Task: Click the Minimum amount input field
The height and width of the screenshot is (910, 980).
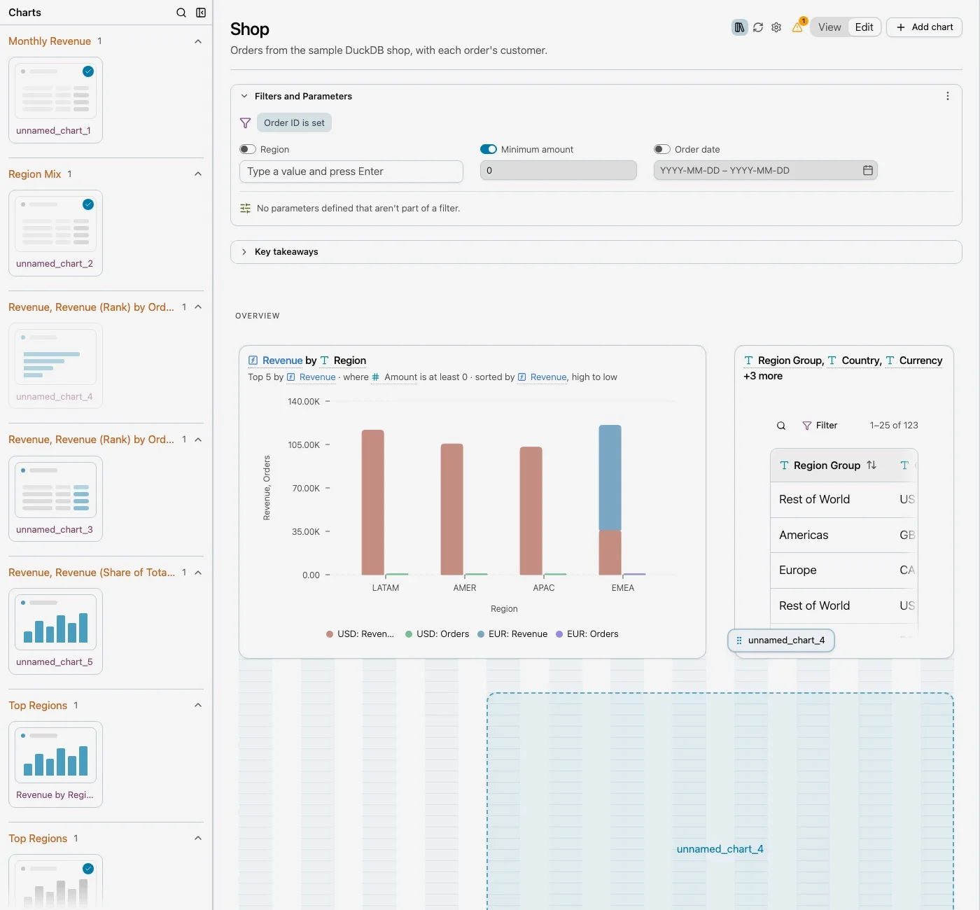Action: click(559, 170)
